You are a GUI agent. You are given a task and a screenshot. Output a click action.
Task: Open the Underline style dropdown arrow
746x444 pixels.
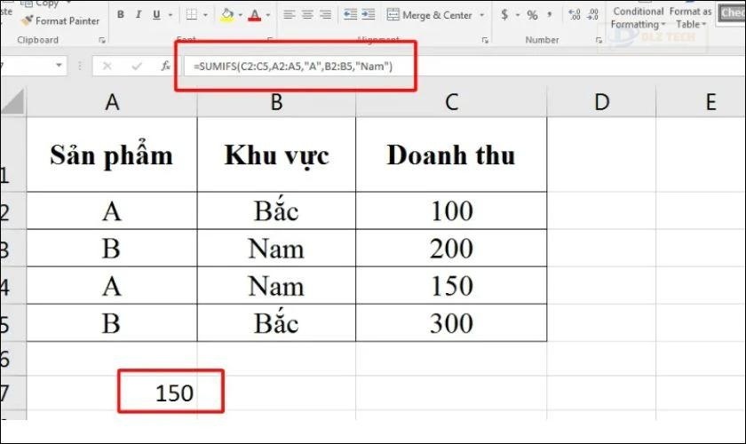[x=171, y=15]
